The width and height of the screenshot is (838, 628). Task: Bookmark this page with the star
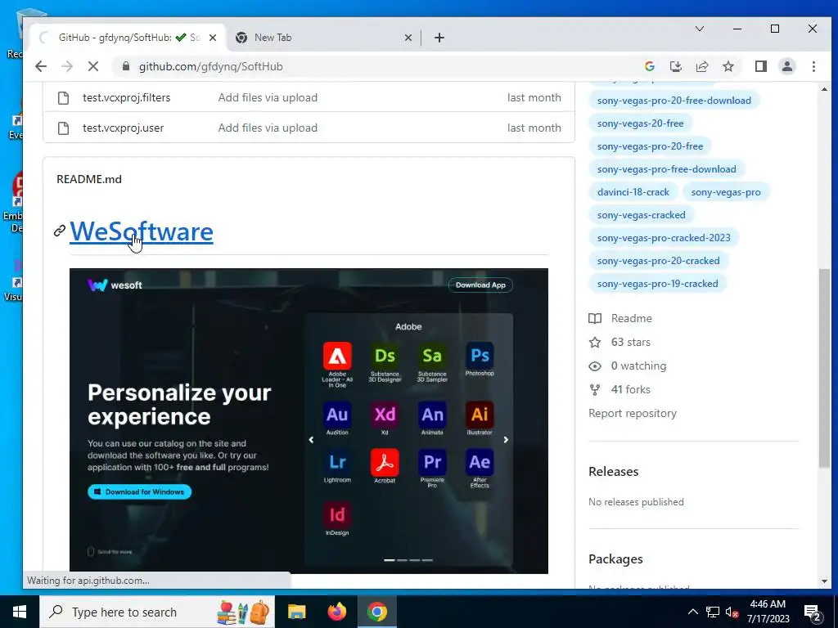728,66
